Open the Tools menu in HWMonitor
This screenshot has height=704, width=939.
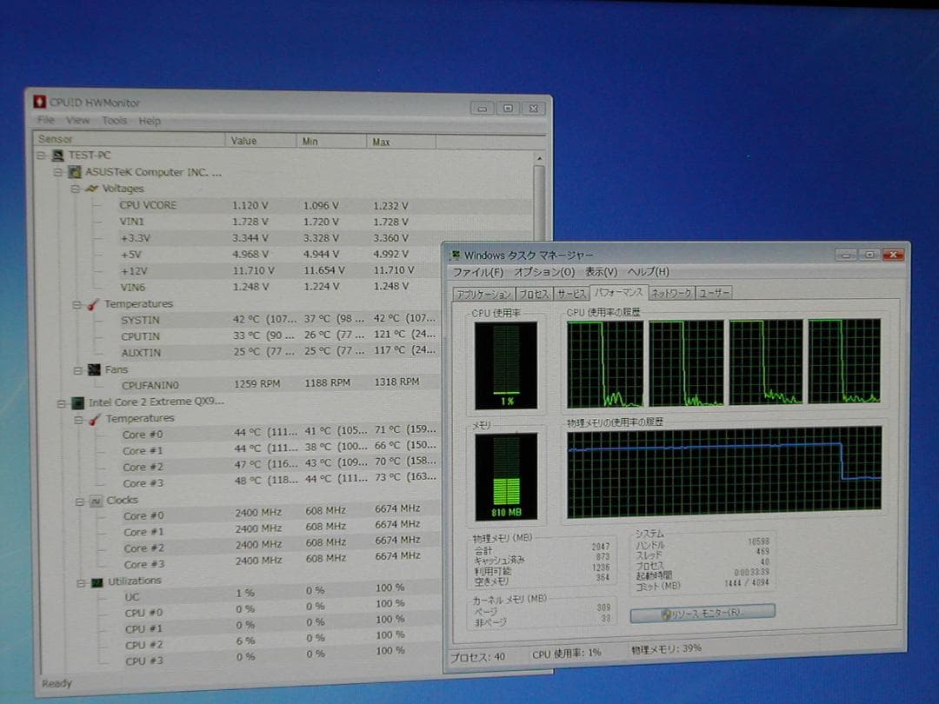click(x=115, y=121)
